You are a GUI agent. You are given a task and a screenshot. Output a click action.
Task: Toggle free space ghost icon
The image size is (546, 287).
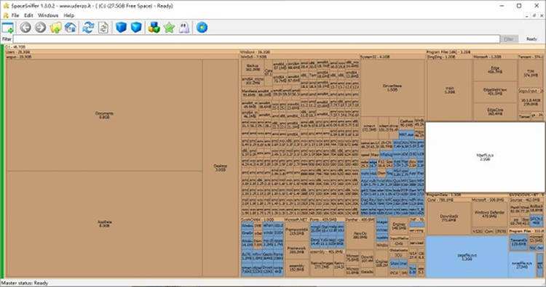click(184, 28)
